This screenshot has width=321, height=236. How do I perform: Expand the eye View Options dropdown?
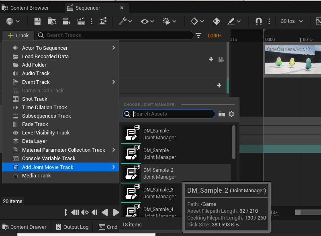(148, 21)
